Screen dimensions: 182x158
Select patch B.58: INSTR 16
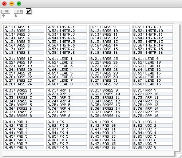pyautogui.click(x=153, y=53)
